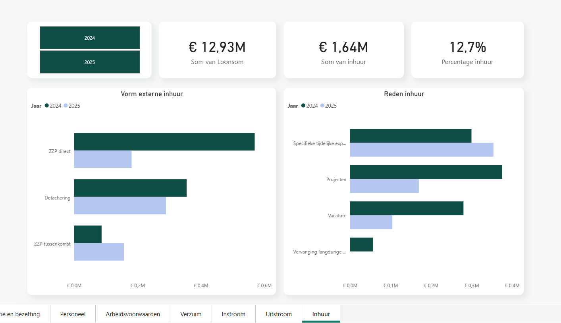This screenshot has height=323, width=561.
Task: Click the '€ 0,6M' axis value
Action: click(x=264, y=286)
